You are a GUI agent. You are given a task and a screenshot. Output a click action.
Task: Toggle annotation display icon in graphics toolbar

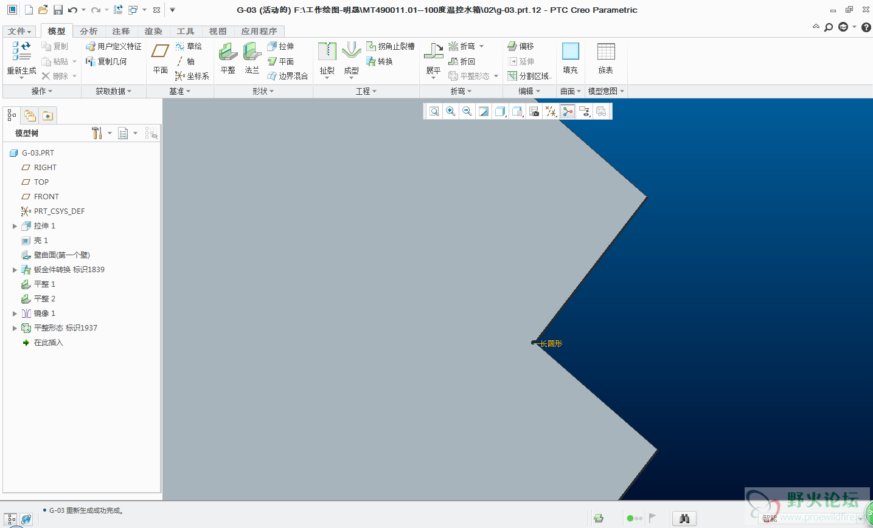tap(584, 111)
